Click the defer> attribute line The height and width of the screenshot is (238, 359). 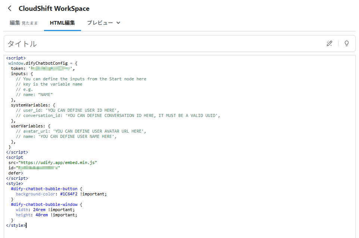tap(16, 173)
